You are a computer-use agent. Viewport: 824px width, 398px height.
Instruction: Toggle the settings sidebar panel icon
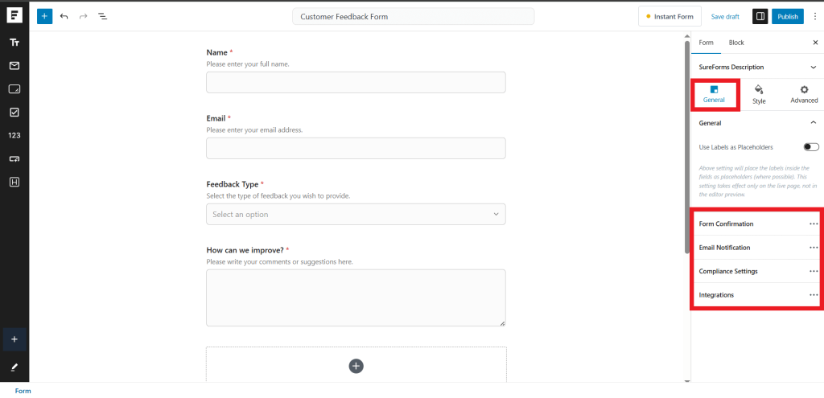coord(760,16)
